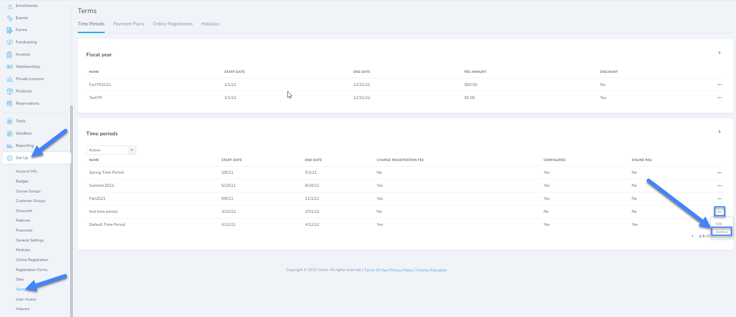The image size is (736, 317).
Task: Choose Edit from the context menu
Action: (719, 224)
